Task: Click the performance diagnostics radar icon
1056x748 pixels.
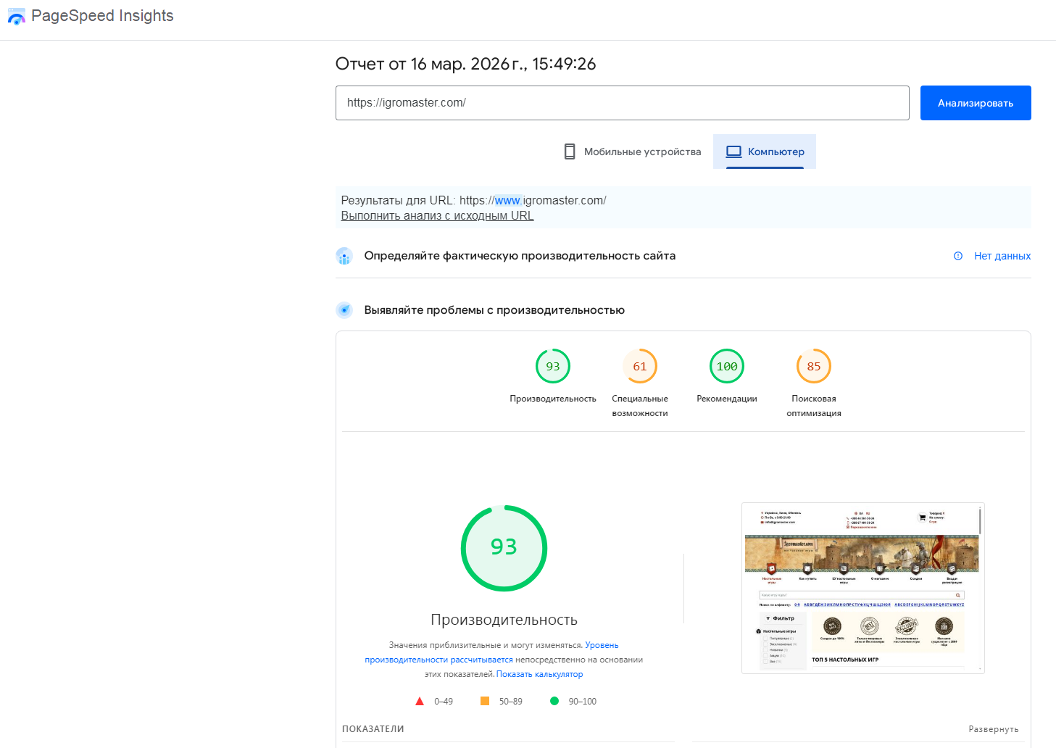Action: coord(344,310)
